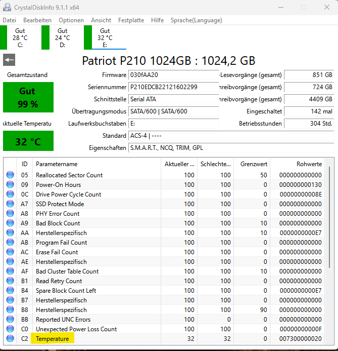The image size is (338, 351).
Task: Click the Eingeschaltet value 142 mal
Action: click(309, 111)
